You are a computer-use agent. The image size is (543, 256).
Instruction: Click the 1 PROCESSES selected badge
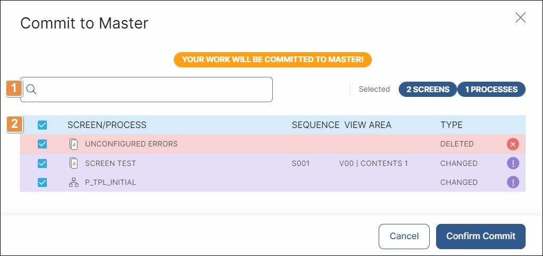click(491, 90)
